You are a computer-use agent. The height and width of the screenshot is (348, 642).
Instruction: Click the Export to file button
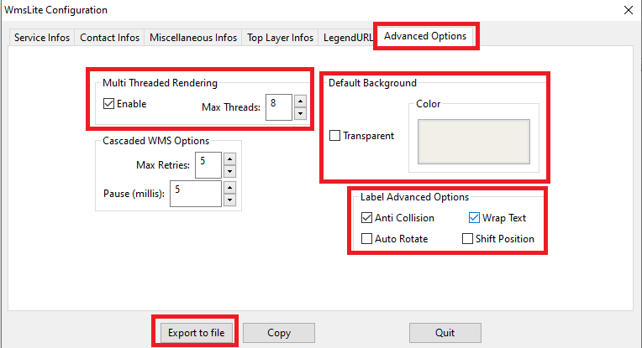click(x=197, y=333)
